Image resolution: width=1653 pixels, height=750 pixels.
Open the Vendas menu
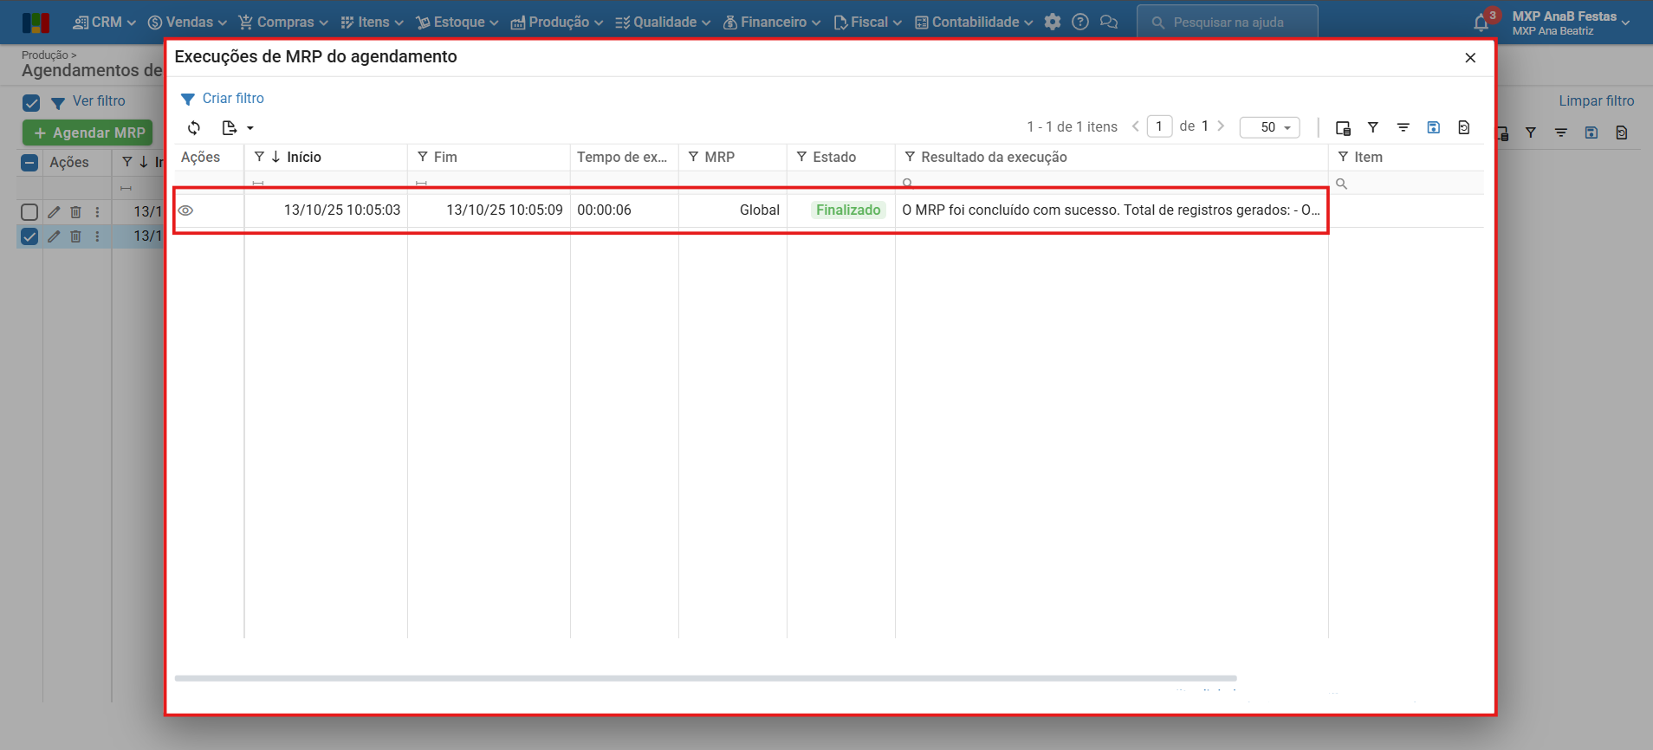tap(187, 23)
